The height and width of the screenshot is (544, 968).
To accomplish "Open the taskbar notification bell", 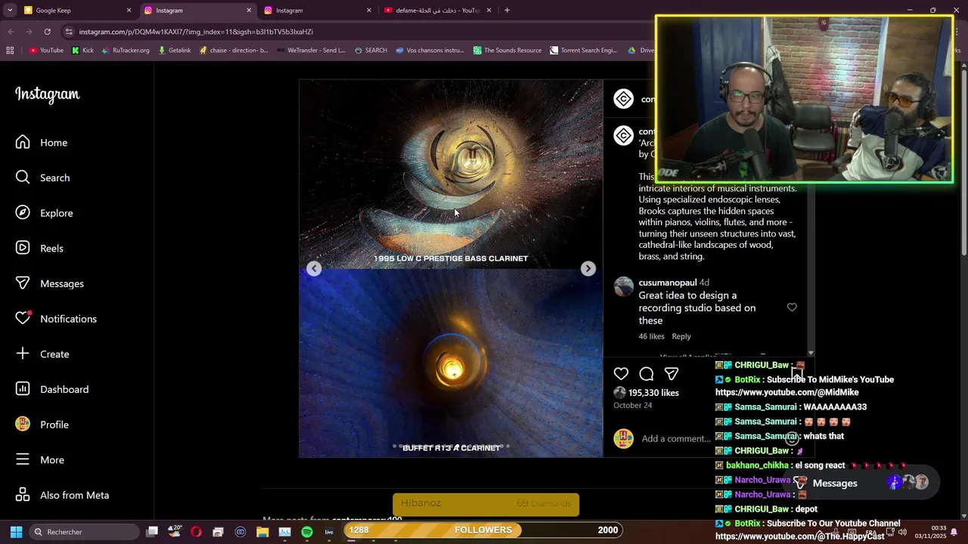I will point(954,532).
